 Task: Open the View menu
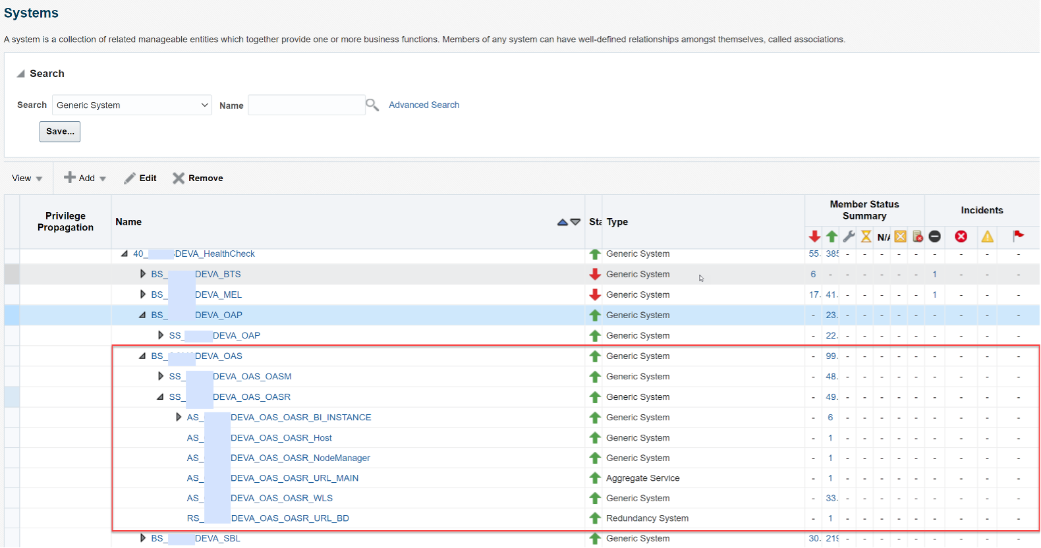point(27,178)
